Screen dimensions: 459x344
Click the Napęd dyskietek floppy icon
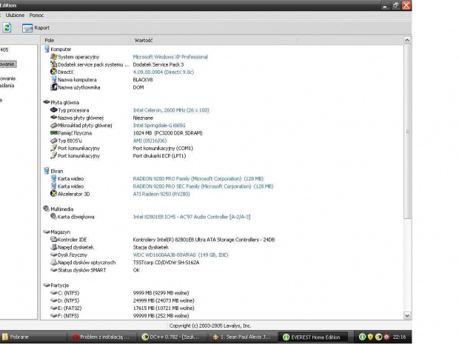pos(53,247)
